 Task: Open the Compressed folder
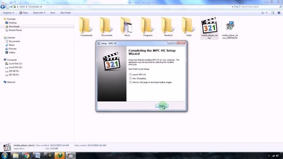coord(86,27)
